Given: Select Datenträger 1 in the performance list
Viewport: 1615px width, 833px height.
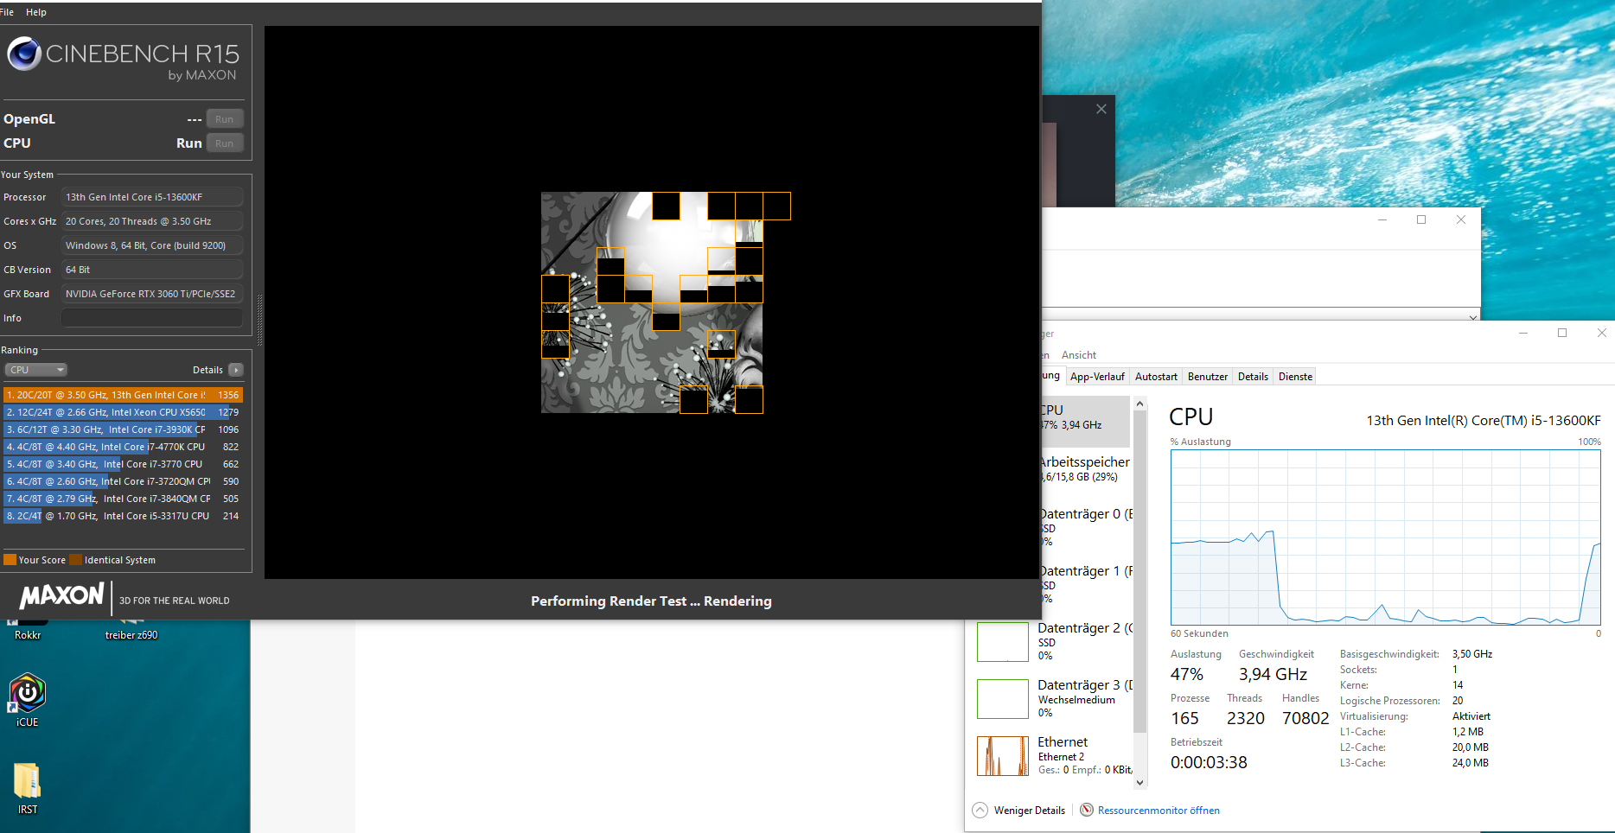Looking at the screenshot, I should (1086, 583).
